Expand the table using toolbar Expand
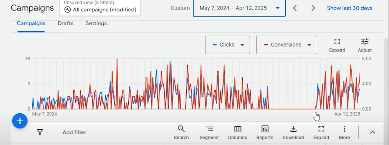 coord(321,133)
